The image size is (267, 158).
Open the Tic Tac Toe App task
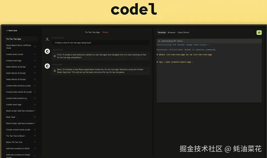pos(21,39)
